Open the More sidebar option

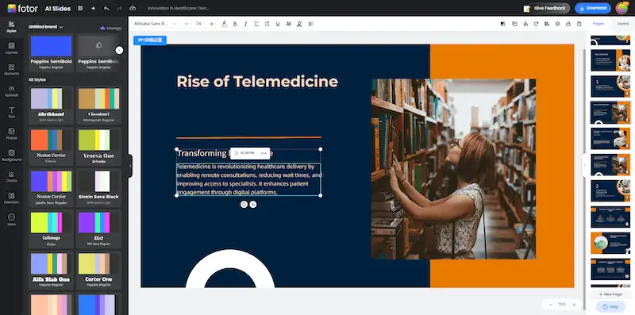(x=11, y=220)
